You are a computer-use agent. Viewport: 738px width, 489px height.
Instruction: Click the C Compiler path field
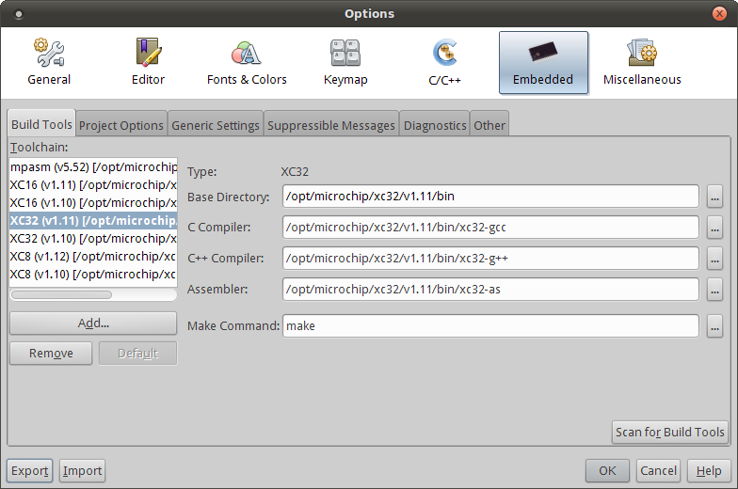[490, 228]
